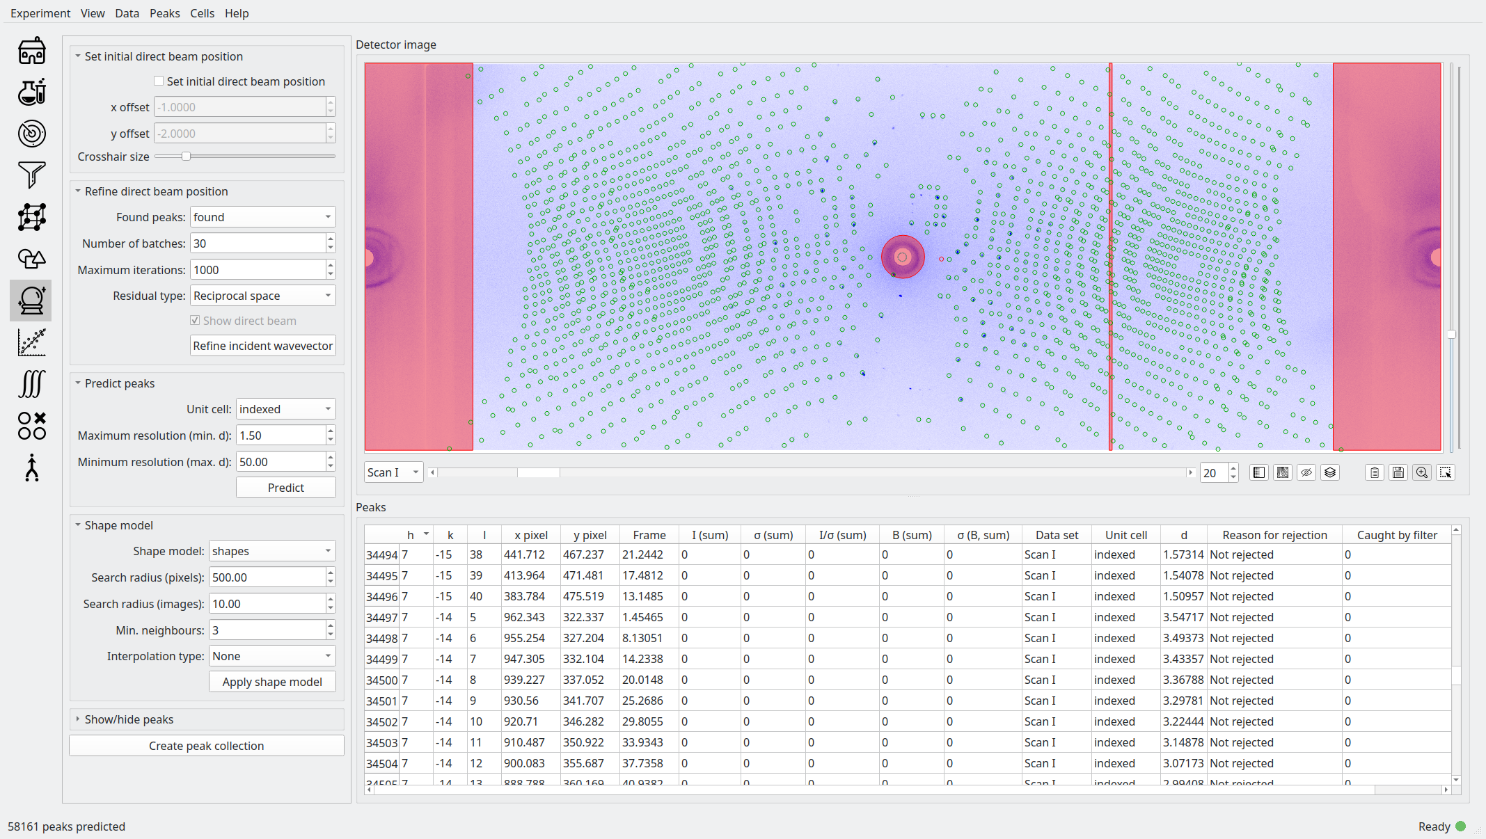This screenshot has height=839, width=1486.
Task: Toggle the Show direct beam checkbox
Action: pos(196,321)
